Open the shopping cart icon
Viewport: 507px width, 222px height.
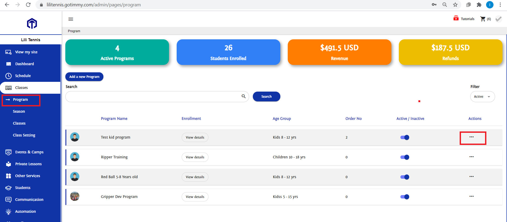pyautogui.click(x=483, y=19)
